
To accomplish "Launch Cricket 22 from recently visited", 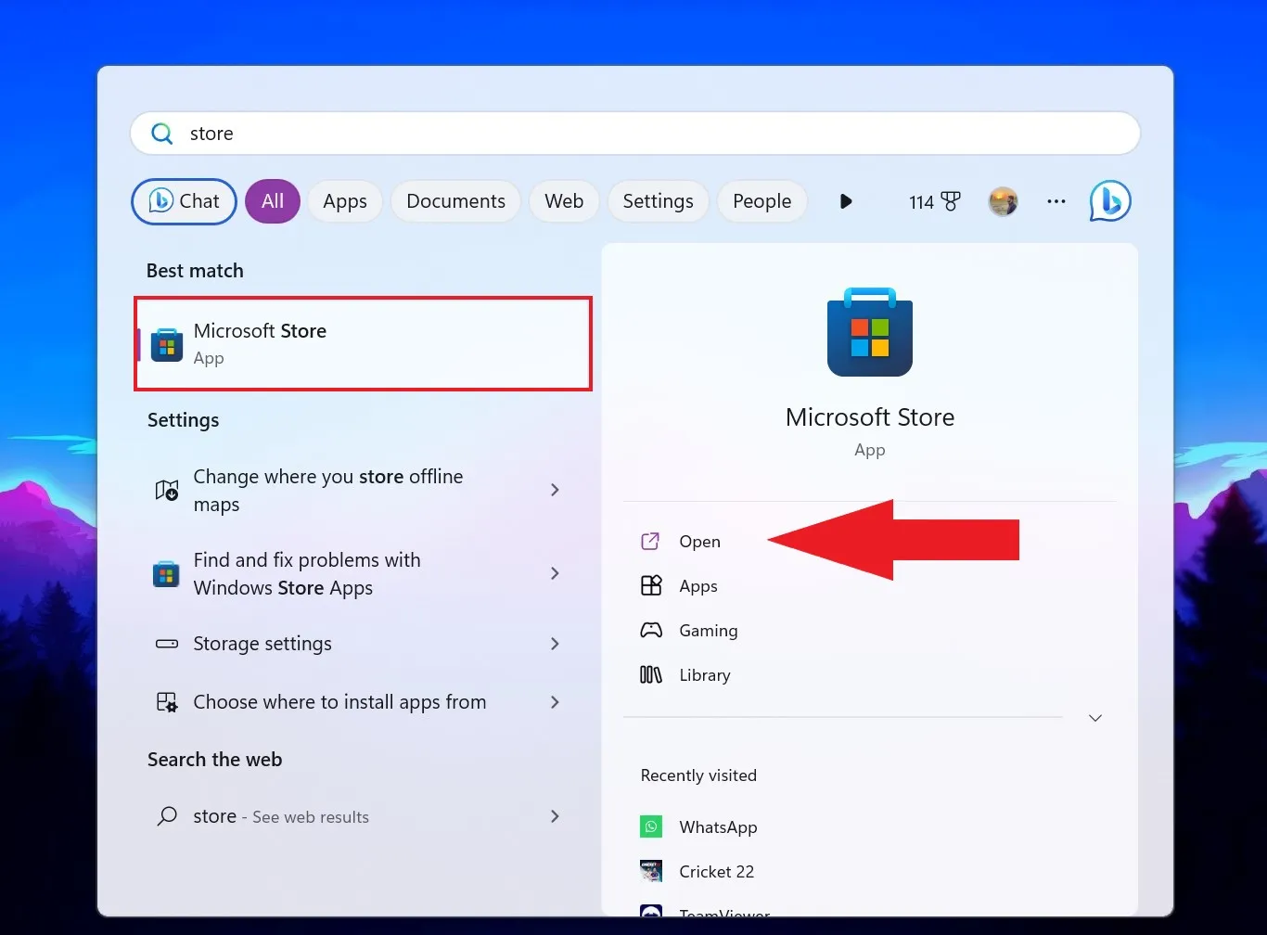I will [x=715, y=871].
